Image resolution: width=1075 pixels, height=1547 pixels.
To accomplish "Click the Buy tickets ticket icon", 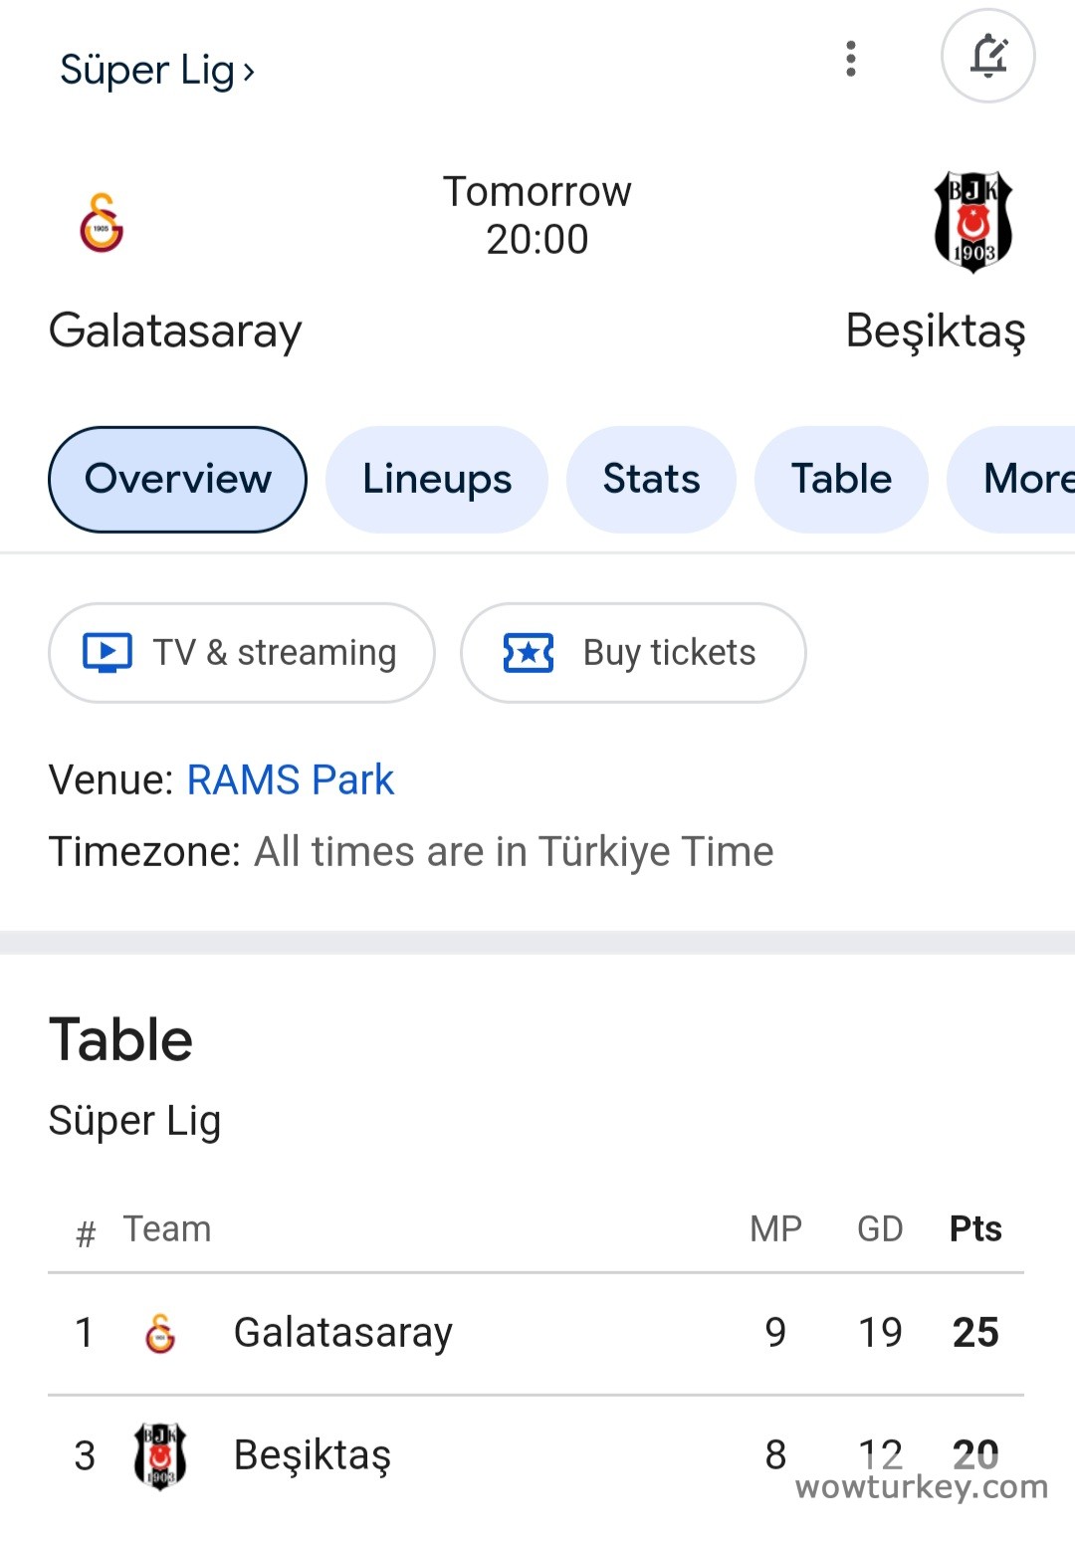I will point(529,653).
